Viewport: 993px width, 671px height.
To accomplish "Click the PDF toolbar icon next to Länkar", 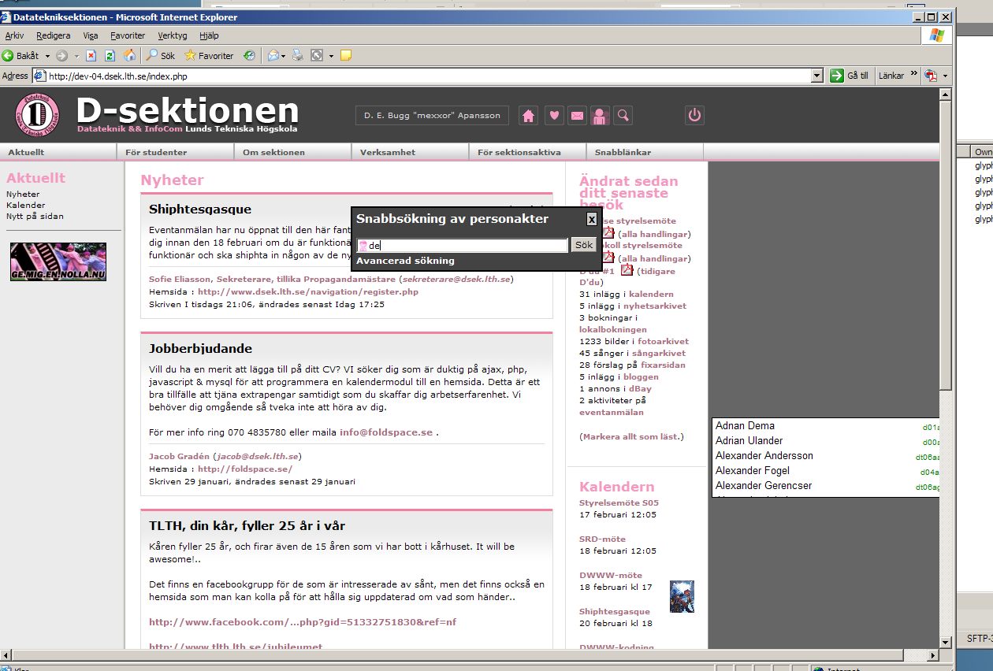I will (x=931, y=76).
